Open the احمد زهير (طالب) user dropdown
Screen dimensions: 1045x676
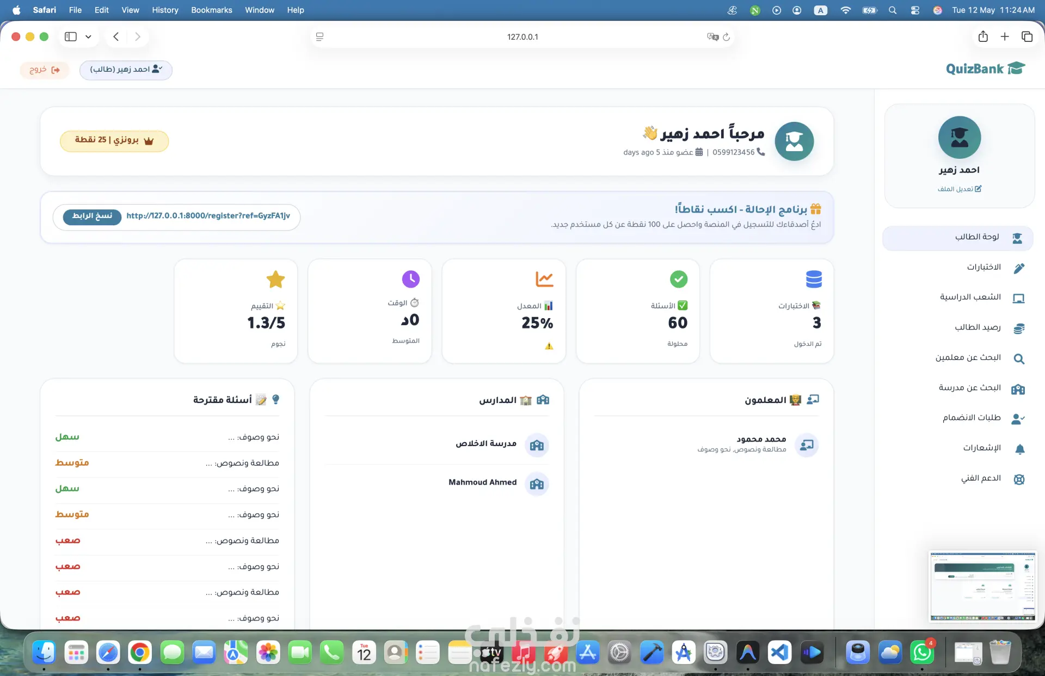pyautogui.click(x=126, y=70)
